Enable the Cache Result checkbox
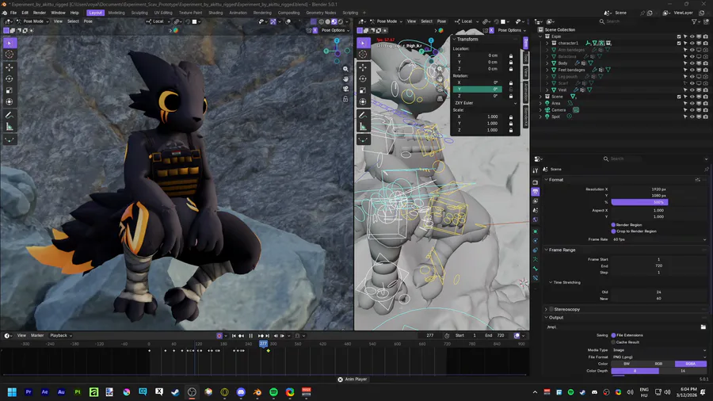The image size is (713, 401). (x=613, y=342)
